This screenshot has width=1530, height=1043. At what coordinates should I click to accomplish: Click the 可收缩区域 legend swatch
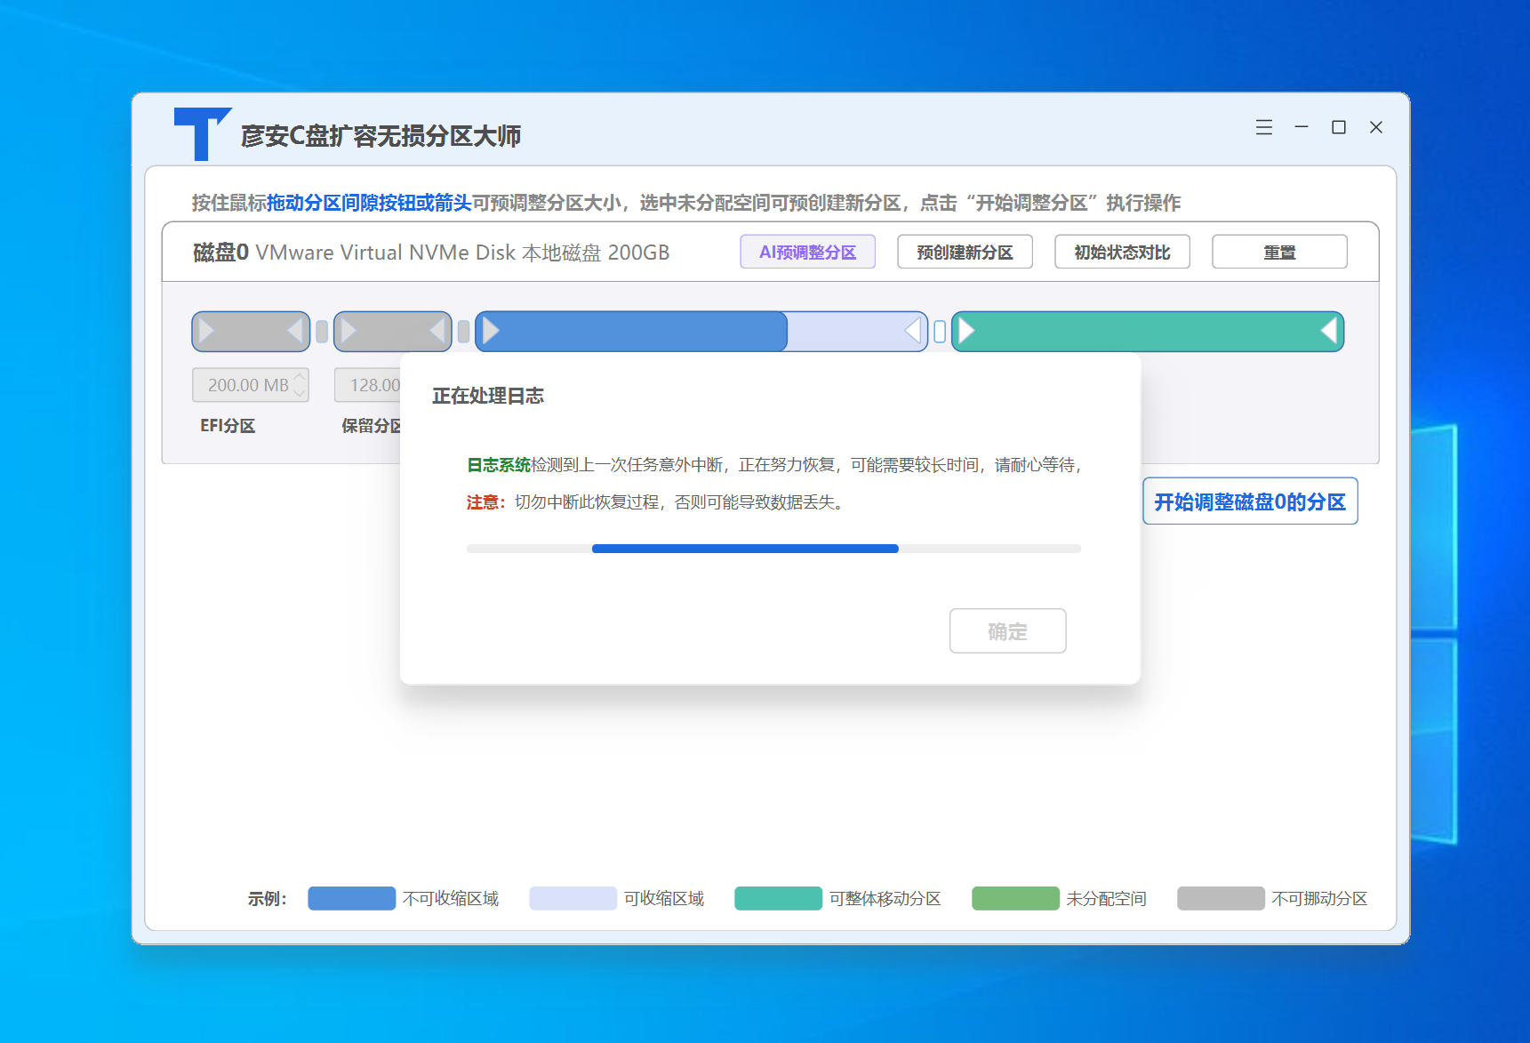click(x=573, y=898)
